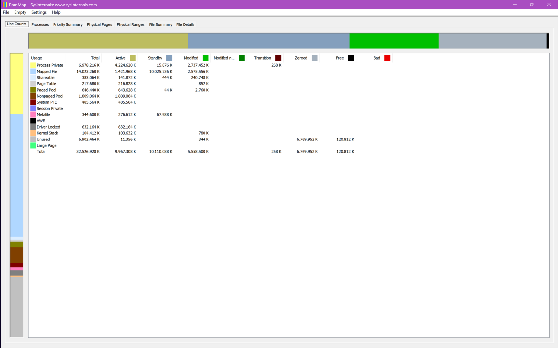This screenshot has width=558, height=348.
Task: Click the Standby column header label
Action: [x=155, y=58]
